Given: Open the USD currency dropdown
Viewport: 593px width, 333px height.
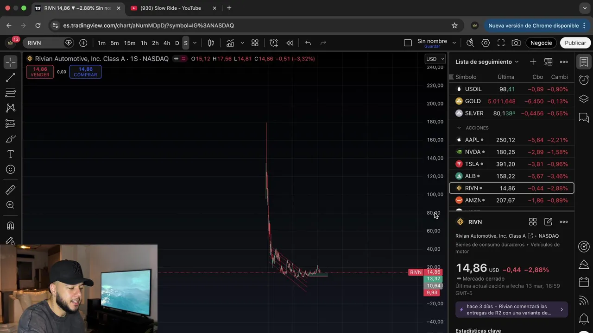Looking at the screenshot, I should (435, 59).
